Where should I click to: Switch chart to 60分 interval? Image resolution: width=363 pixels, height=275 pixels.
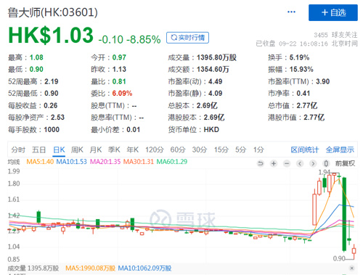pos(178,149)
